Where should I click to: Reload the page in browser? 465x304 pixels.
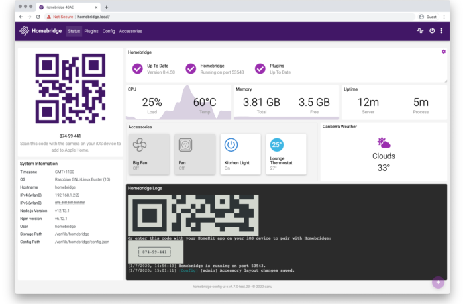click(39, 16)
